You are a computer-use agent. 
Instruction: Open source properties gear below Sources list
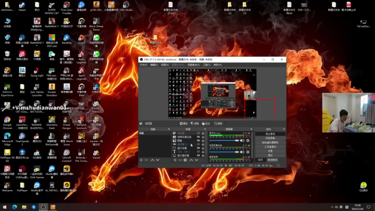tap(185, 160)
